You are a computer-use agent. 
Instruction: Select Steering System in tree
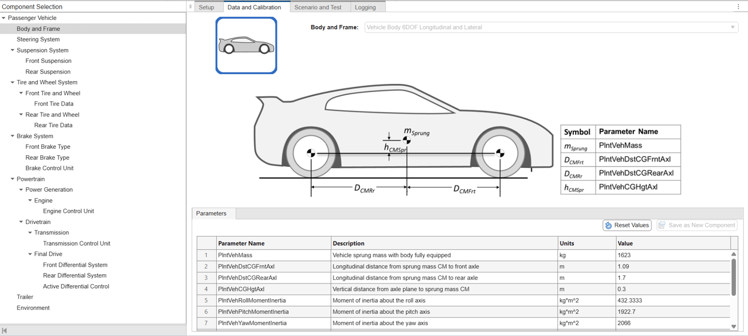pos(39,40)
